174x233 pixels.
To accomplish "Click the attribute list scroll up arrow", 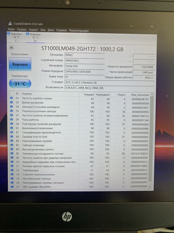I will tap(152, 95).
